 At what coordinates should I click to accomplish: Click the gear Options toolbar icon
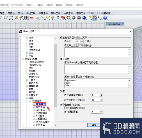[x=95, y=18]
